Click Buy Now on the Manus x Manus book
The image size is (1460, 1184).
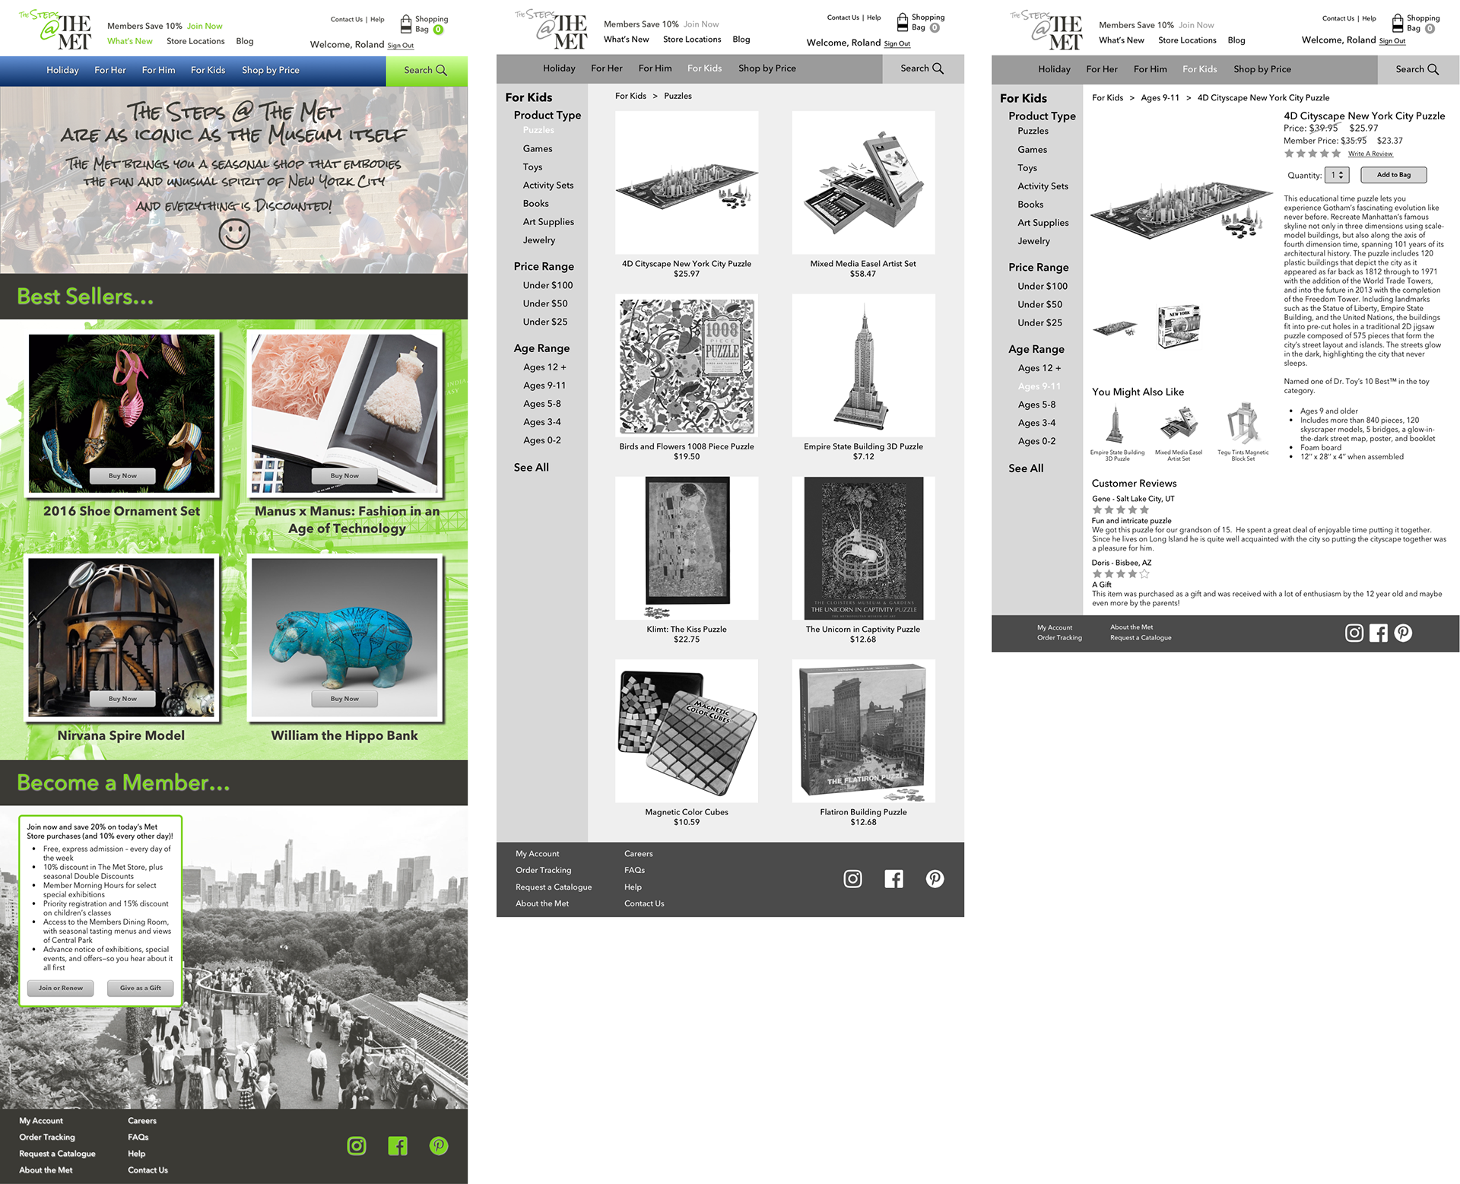tap(344, 476)
